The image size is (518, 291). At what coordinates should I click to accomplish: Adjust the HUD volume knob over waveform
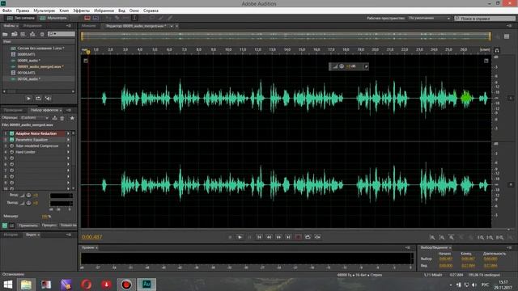click(x=342, y=66)
